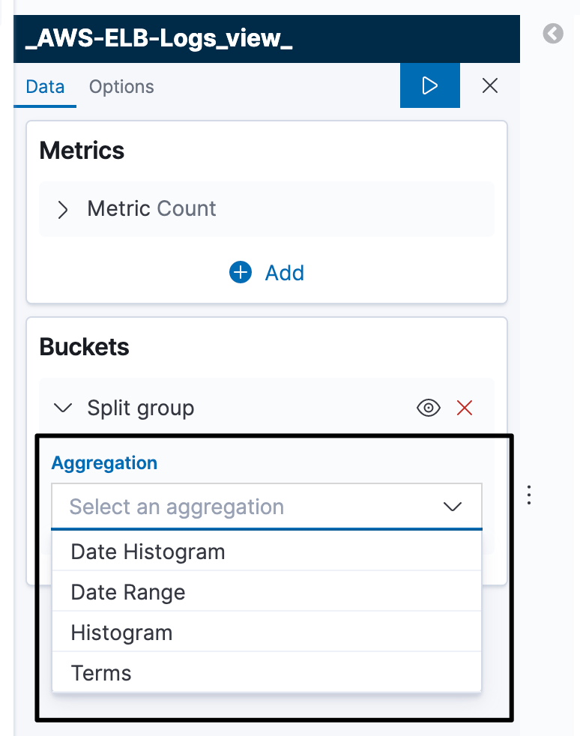Choose Date Histogram aggregation
The image size is (580, 736).
coord(267,552)
